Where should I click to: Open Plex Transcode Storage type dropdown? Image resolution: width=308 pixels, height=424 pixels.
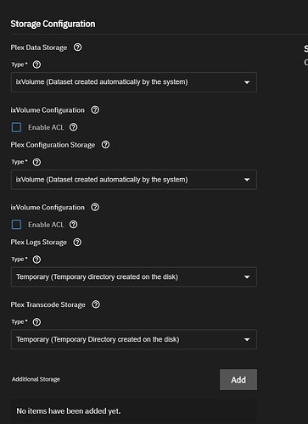pyautogui.click(x=134, y=339)
